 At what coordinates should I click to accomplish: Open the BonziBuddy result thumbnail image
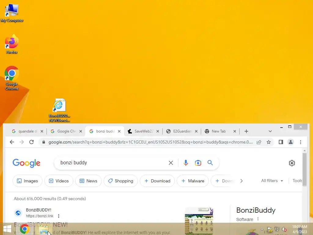[199, 221]
